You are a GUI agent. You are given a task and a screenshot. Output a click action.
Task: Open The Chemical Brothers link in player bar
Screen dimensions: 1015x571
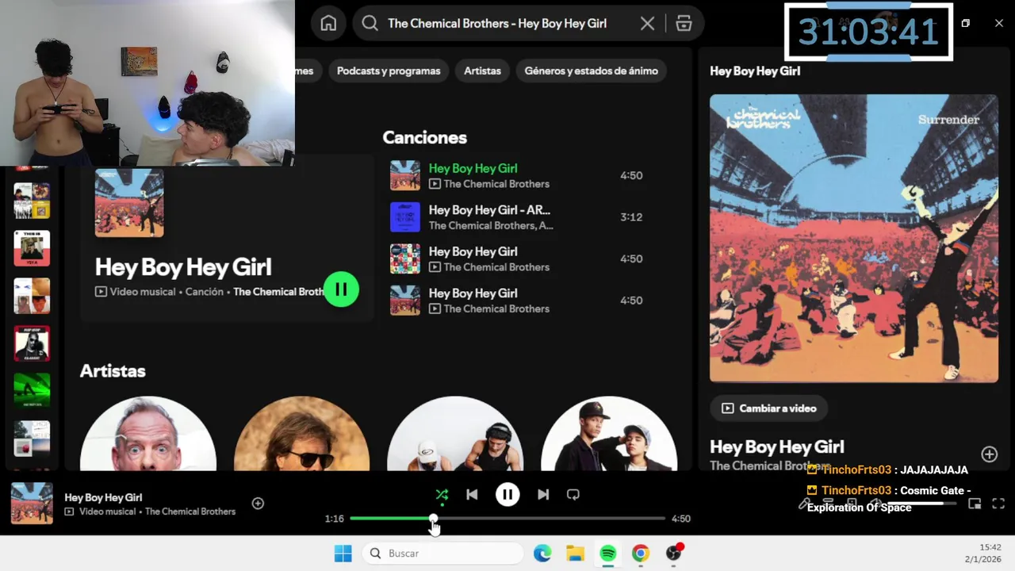[190, 512]
